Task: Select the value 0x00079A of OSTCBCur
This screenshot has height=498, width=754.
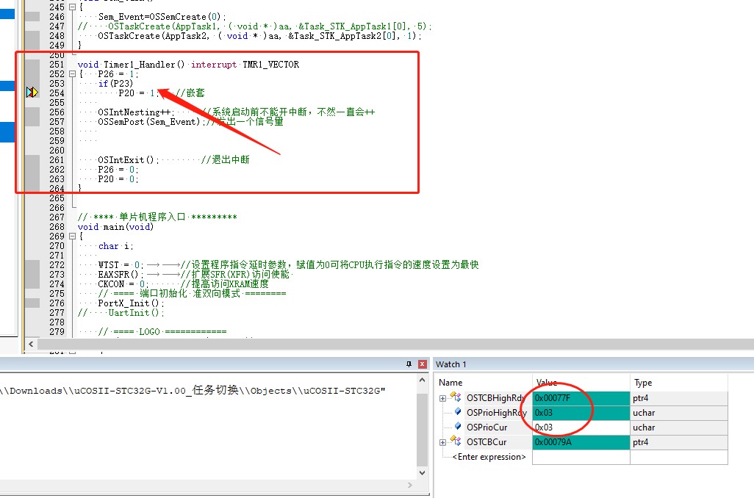Action: [x=581, y=441]
